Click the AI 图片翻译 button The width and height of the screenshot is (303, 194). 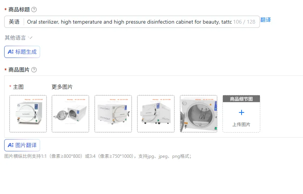click(x=22, y=145)
